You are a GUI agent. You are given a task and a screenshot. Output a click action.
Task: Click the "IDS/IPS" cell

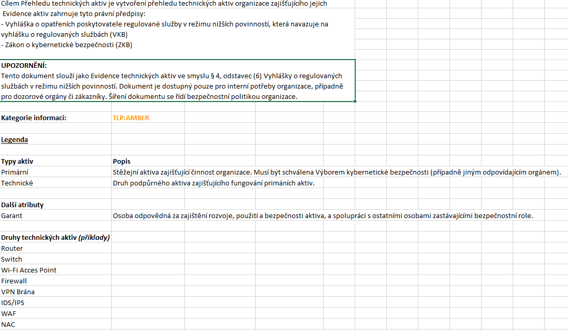pos(13,303)
